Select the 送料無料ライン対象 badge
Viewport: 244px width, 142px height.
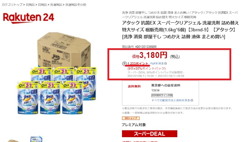coord(162,95)
